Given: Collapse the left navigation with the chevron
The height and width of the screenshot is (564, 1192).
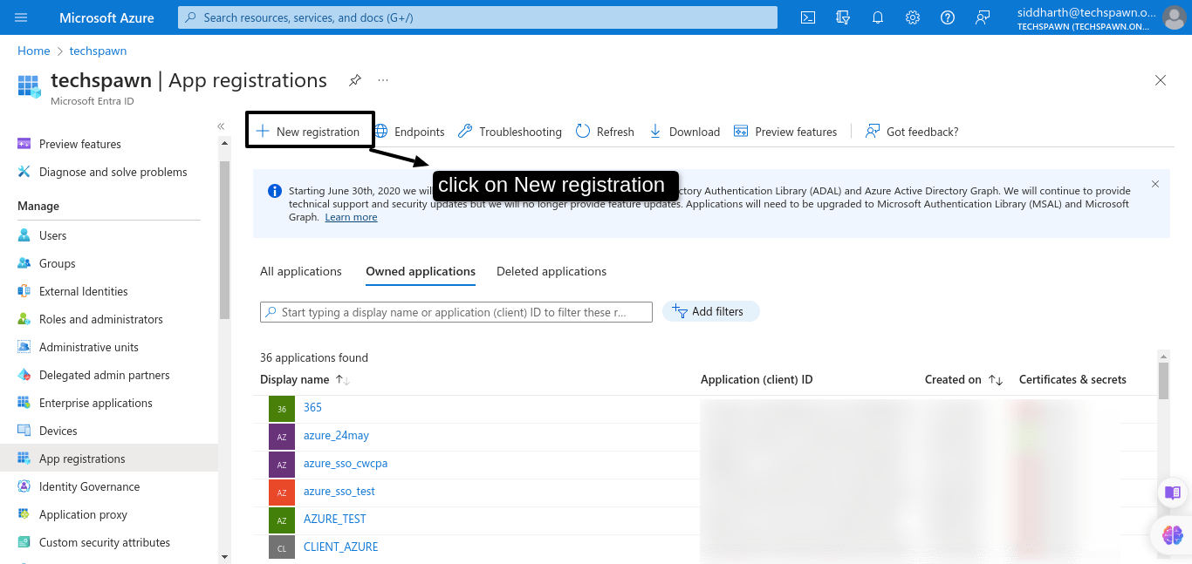Looking at the screenshot, I should point(221,126).
